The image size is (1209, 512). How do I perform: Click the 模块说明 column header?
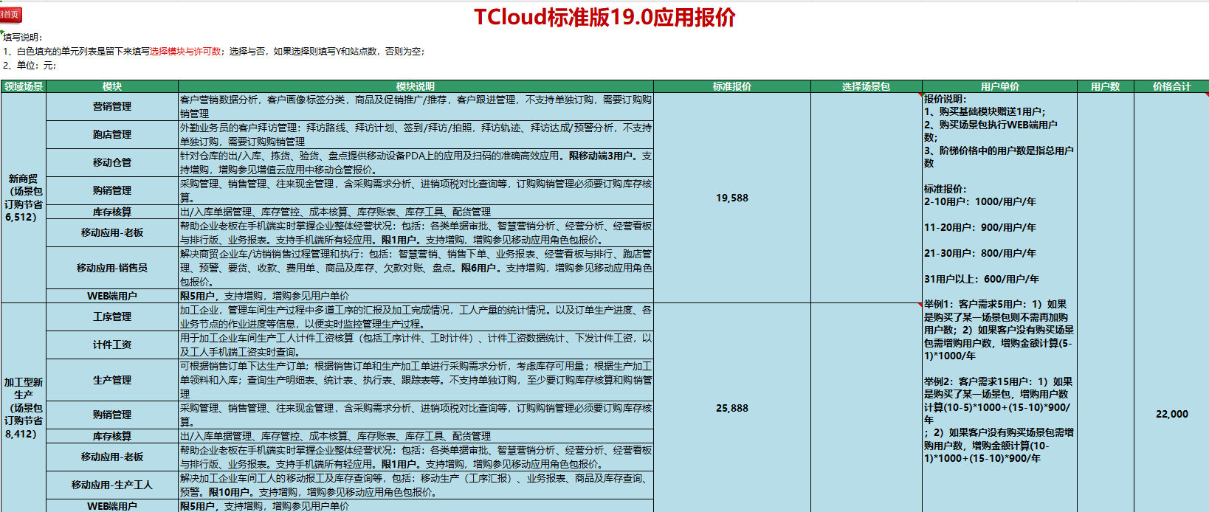[x=416, y=86]
